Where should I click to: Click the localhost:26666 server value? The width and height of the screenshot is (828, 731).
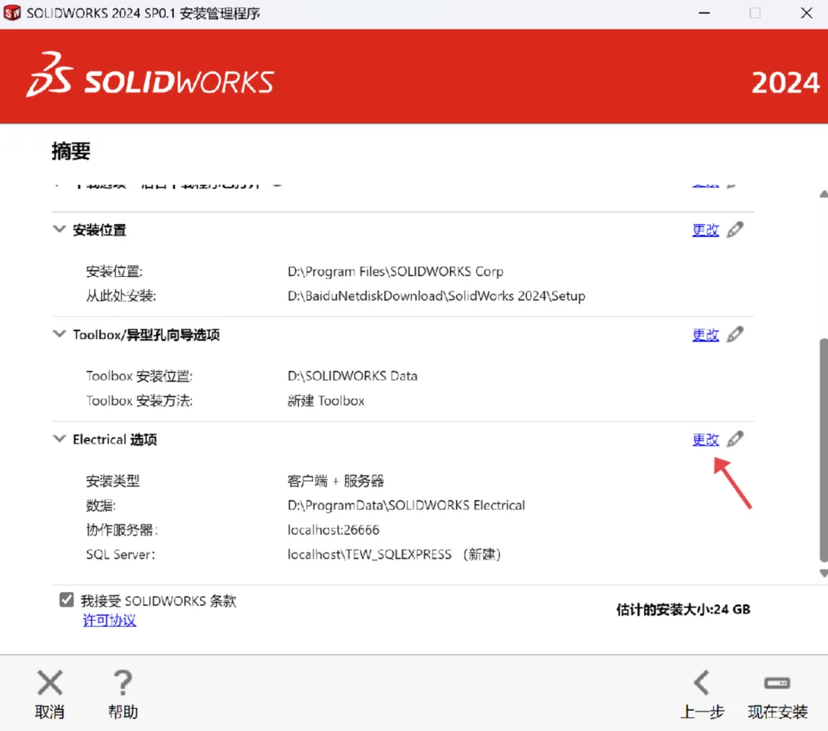tap(333, 530)
